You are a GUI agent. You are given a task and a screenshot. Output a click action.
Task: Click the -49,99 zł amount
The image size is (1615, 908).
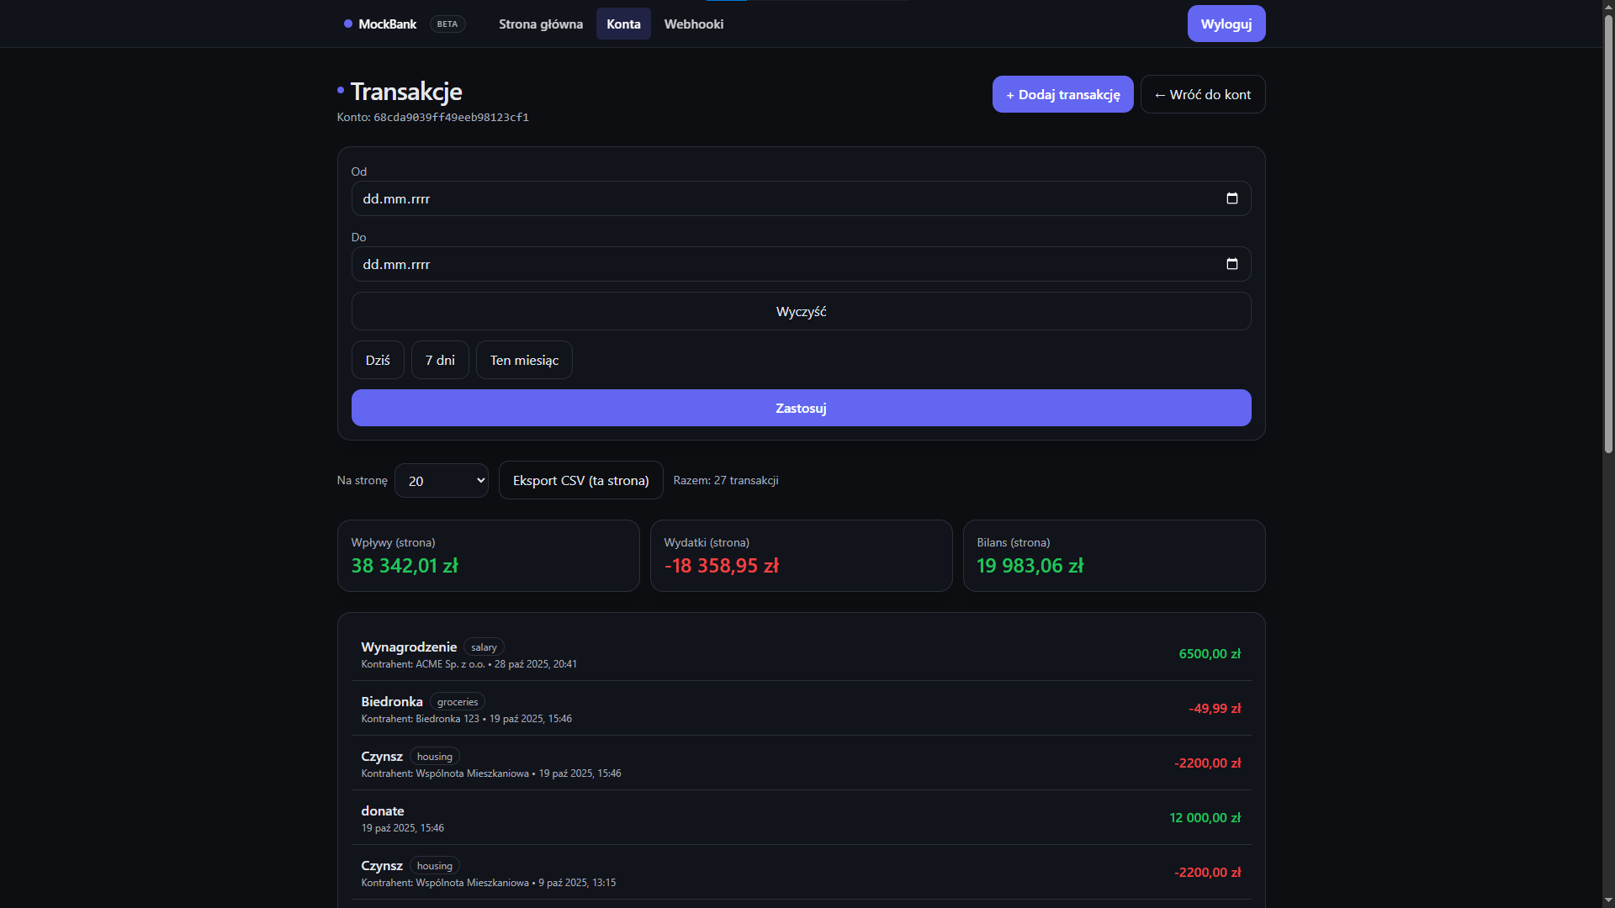(1215, 709)
